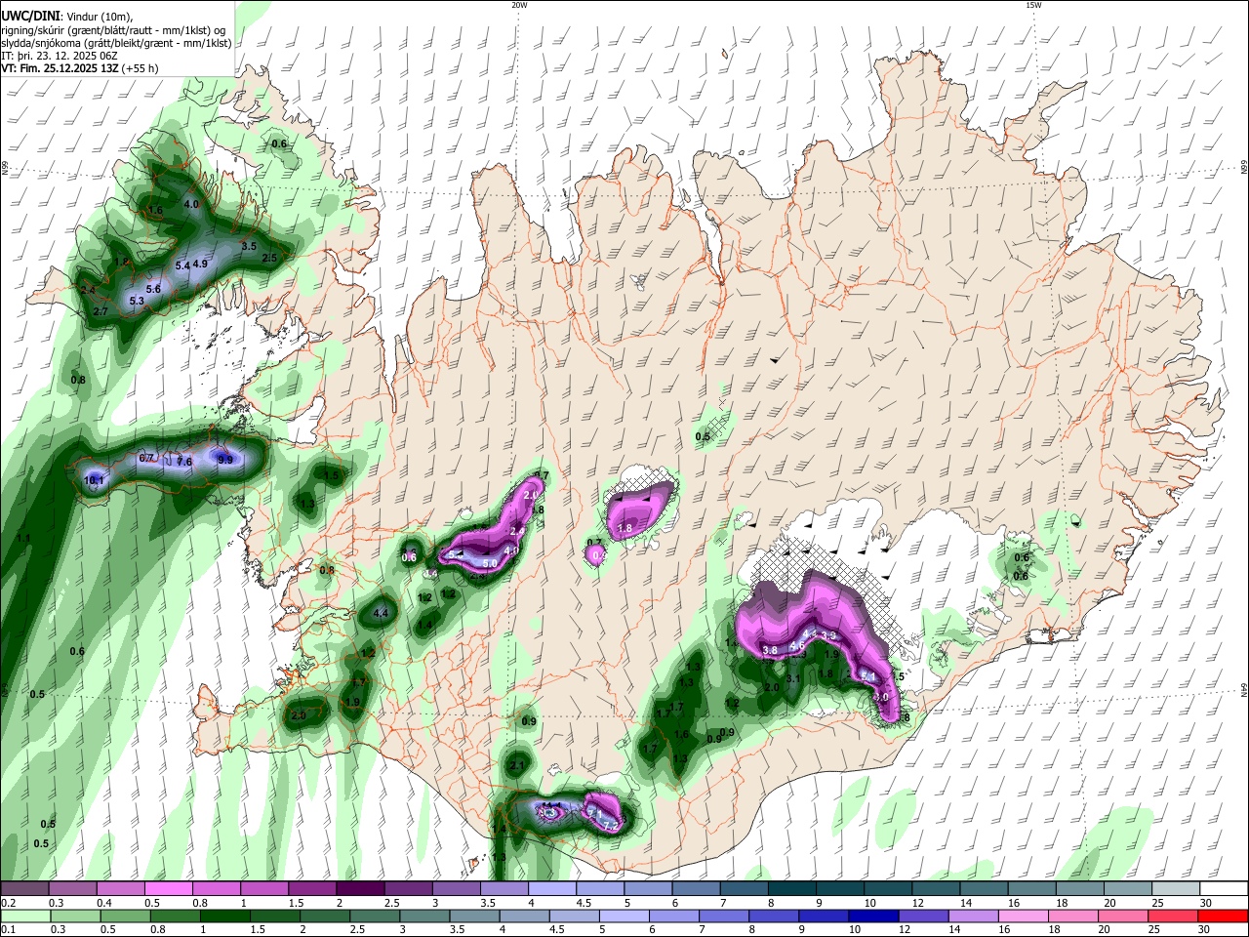
Task: Click the 'VT: Fim. 25.12.2025 13Z (+55 h)' line
Action: (x=79, y=68)
